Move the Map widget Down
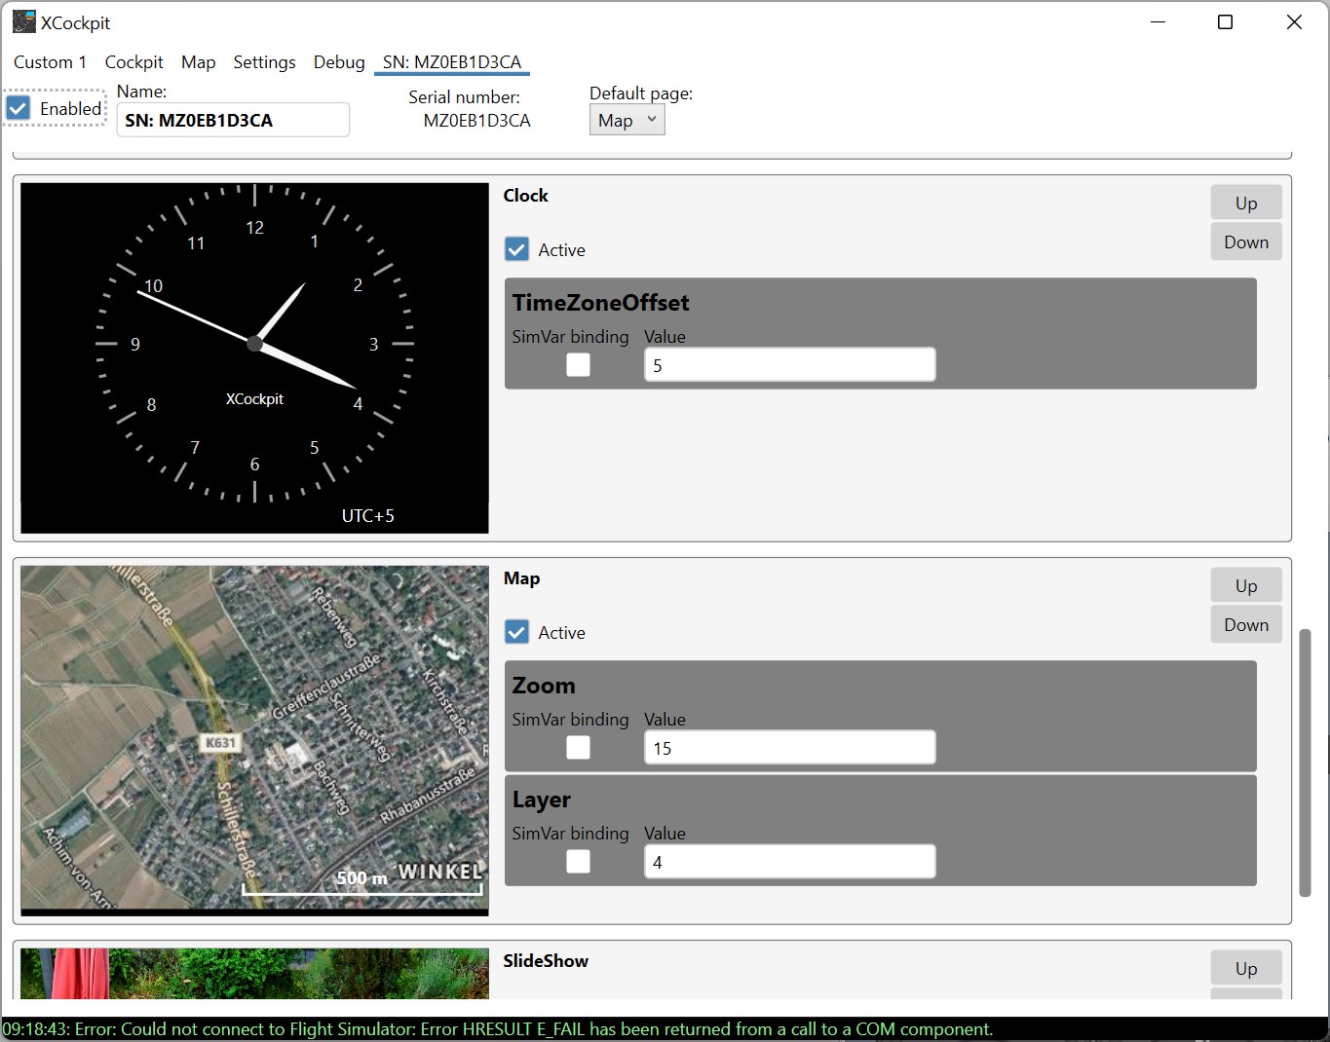1330x1042 pixels. coord(1246,624)
